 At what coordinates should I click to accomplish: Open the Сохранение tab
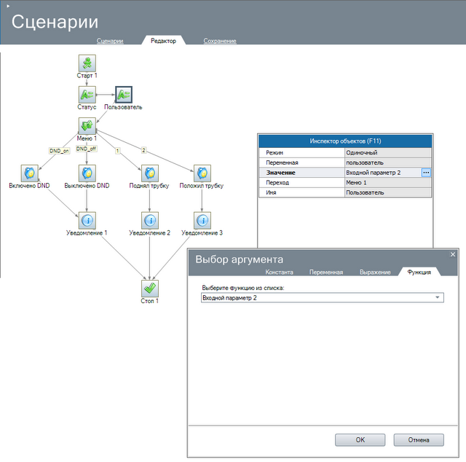[x=220, y=41]
